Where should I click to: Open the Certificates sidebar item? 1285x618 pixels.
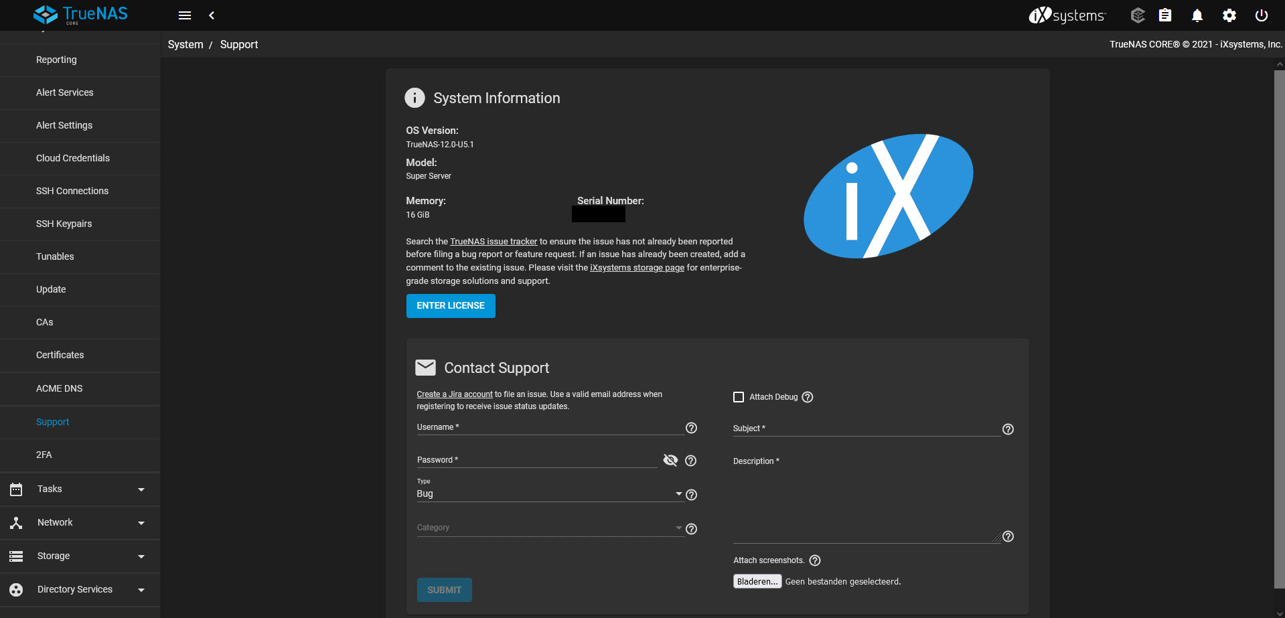pyautogui.click(x=60, y=355)
